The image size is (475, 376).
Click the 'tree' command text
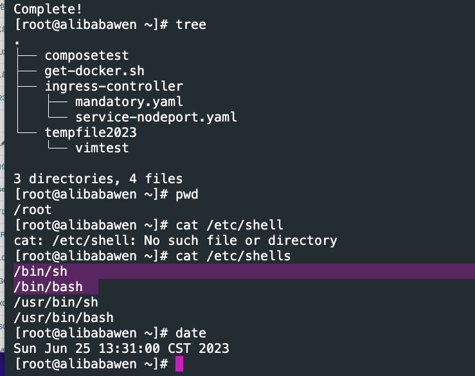191,24
